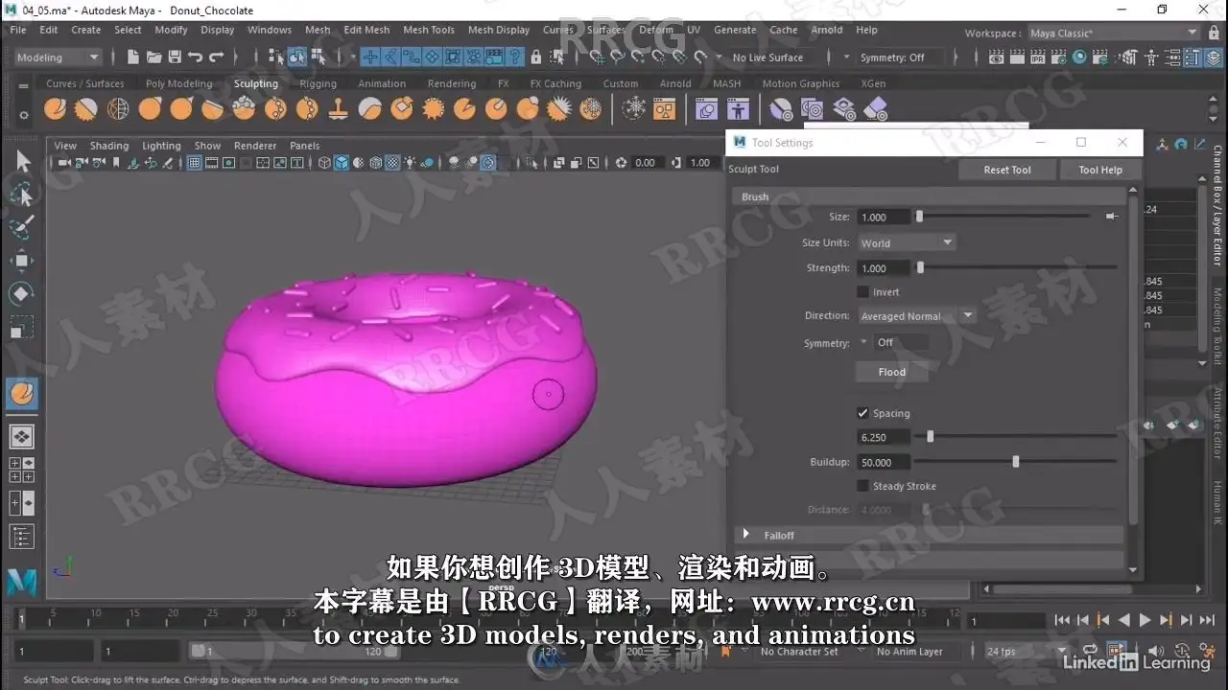
Task: Choose the Relax sculpt brush with the mesh sphere
Action: (118, 109)
